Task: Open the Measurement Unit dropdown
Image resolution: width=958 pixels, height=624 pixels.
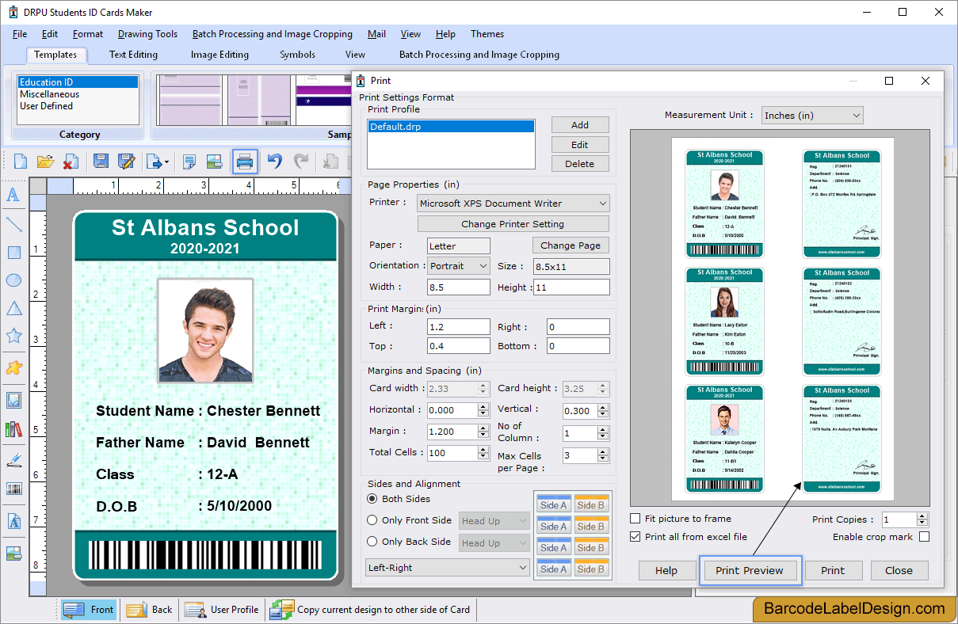Action: point(811,115)
